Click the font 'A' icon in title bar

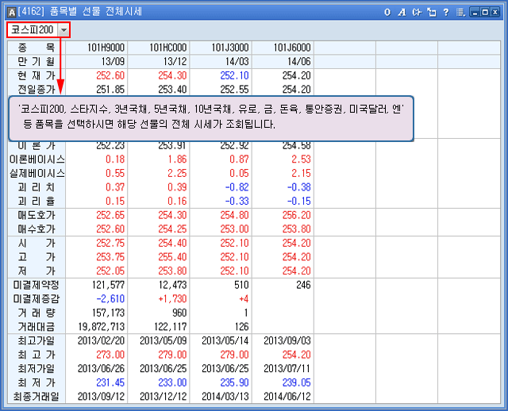402,13
